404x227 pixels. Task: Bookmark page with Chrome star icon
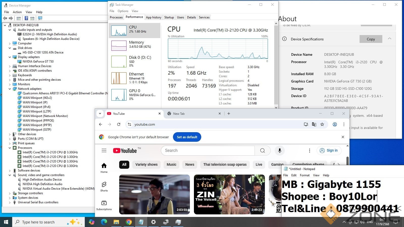coord(322,124)
